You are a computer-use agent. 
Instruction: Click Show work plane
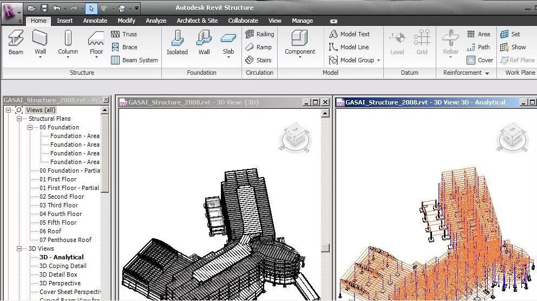tap(513, 47)
